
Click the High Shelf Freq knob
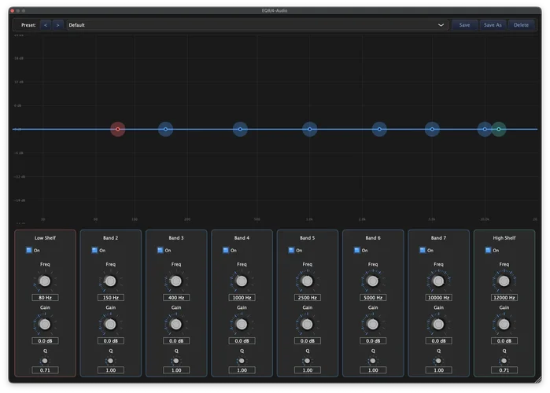tap(504, 281)
